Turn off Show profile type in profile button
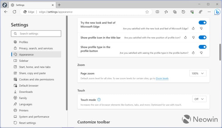The width and height of the screenshot is (222, 128). [x=202, y=47]
